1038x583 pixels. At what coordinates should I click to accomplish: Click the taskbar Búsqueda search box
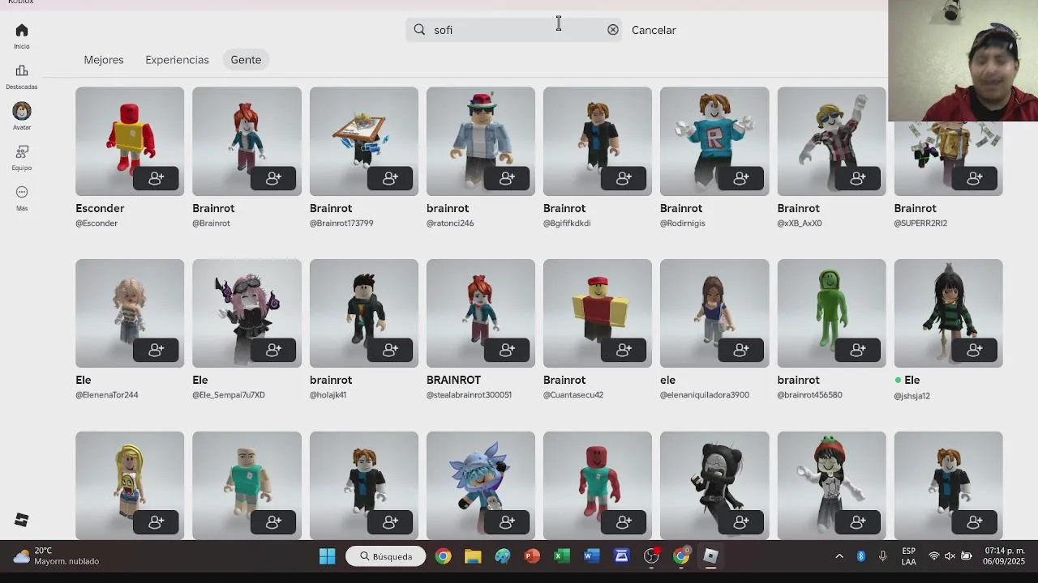(386, 556)
